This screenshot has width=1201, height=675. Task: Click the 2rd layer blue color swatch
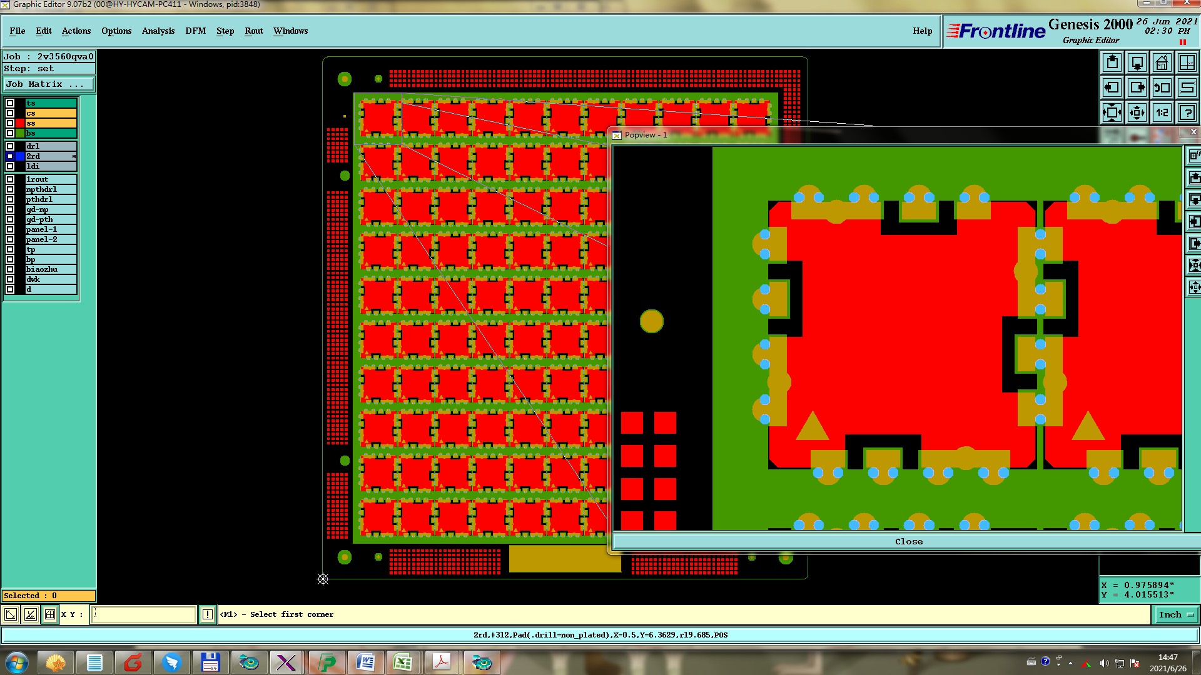(x=20, y=156)
